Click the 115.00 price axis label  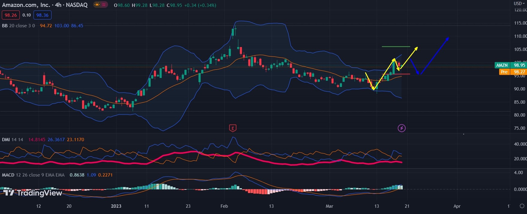[x=520, y=23]
